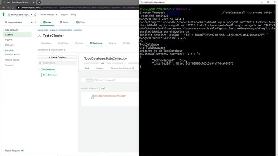Open Network Access in the sidebar

tap(12, 60)
